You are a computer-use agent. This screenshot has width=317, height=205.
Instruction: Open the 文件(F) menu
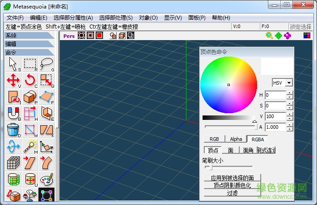[x=15, y=18]
